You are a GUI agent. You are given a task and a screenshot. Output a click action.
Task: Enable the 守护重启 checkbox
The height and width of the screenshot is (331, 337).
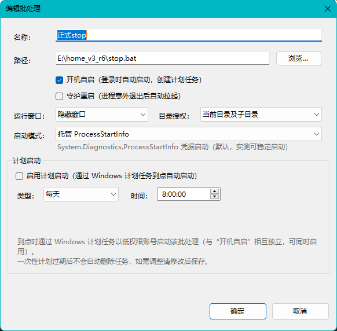click(x=59, y=96)
